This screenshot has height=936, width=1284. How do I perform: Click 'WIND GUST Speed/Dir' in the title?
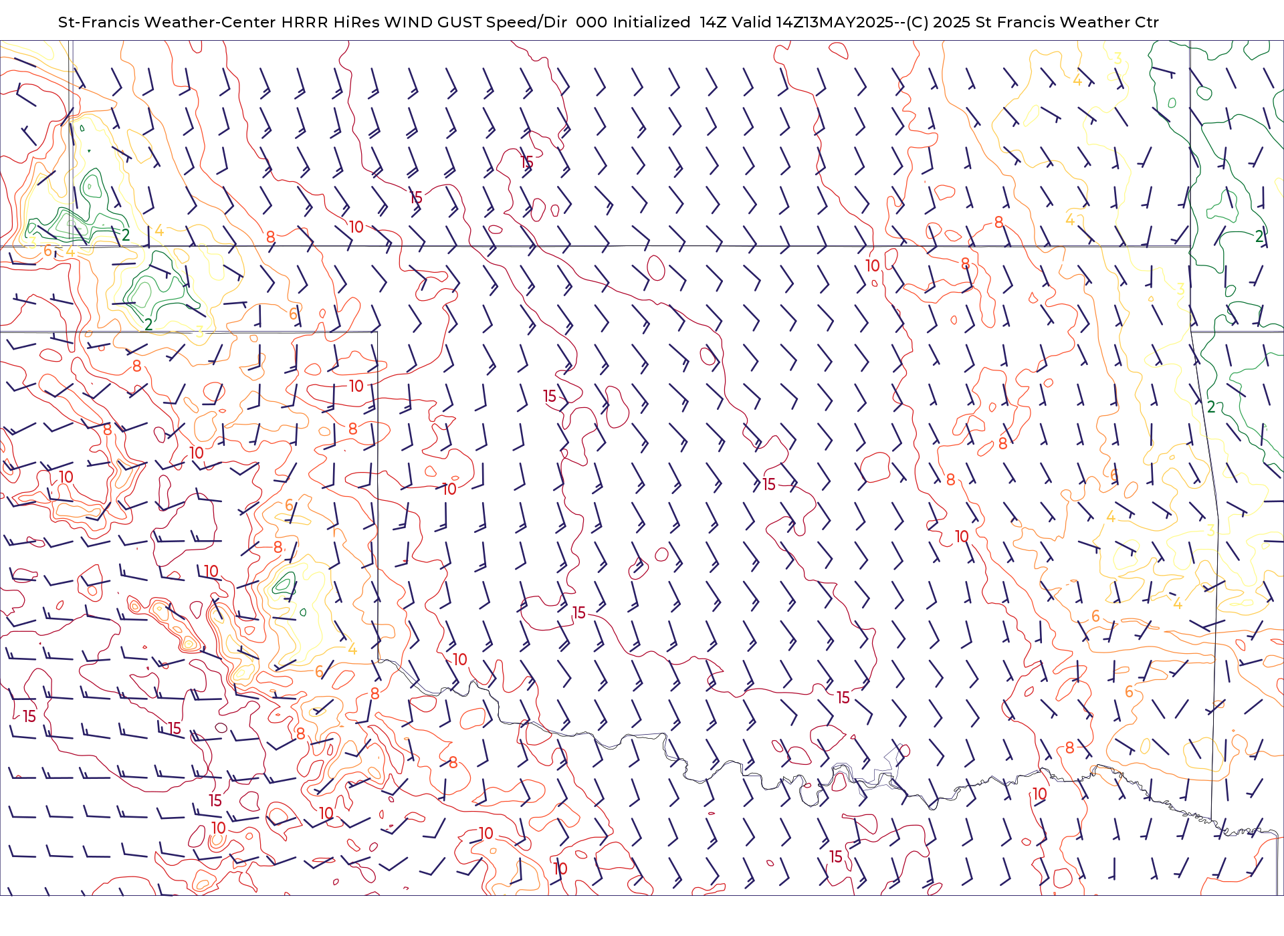(477, 22)
